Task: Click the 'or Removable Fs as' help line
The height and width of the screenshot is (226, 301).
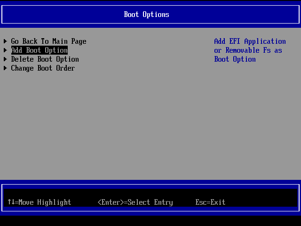Action: [x=248, y=50]
